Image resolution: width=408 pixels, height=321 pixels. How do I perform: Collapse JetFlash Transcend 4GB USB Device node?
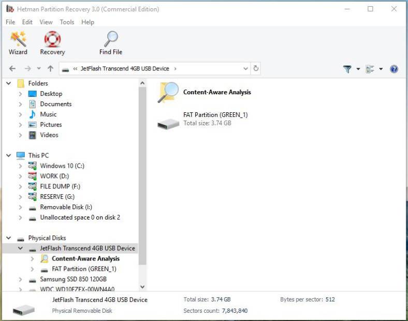point(20,248)
